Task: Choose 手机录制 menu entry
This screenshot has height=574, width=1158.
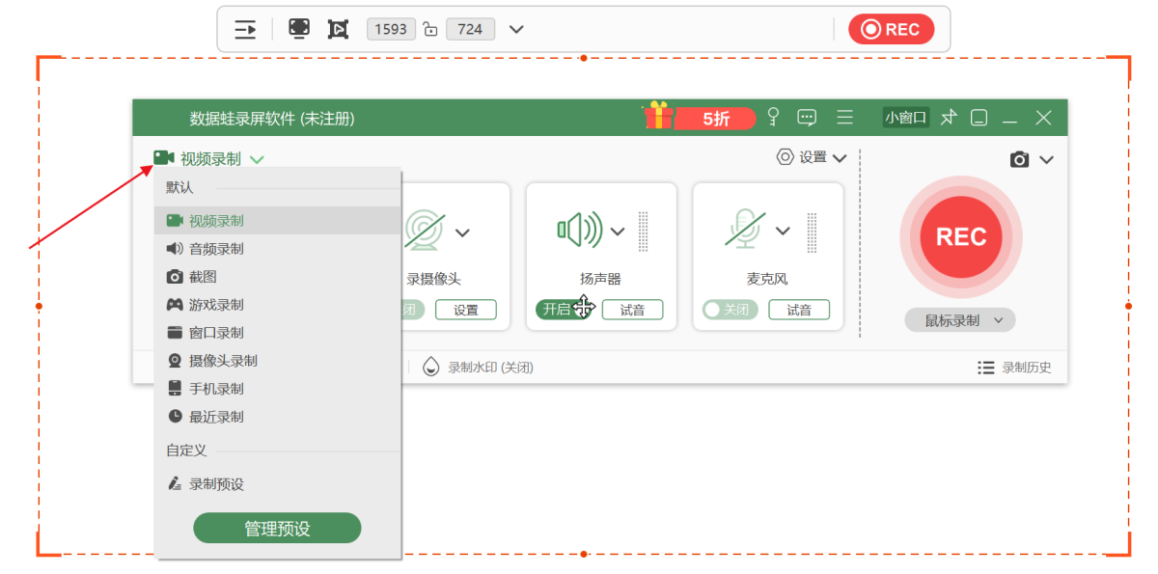Action: (277, 389)
